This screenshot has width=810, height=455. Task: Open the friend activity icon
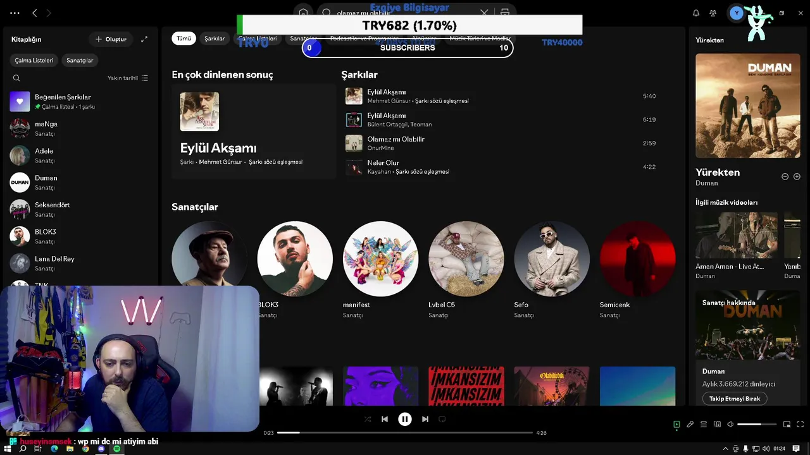click(713, 13)
